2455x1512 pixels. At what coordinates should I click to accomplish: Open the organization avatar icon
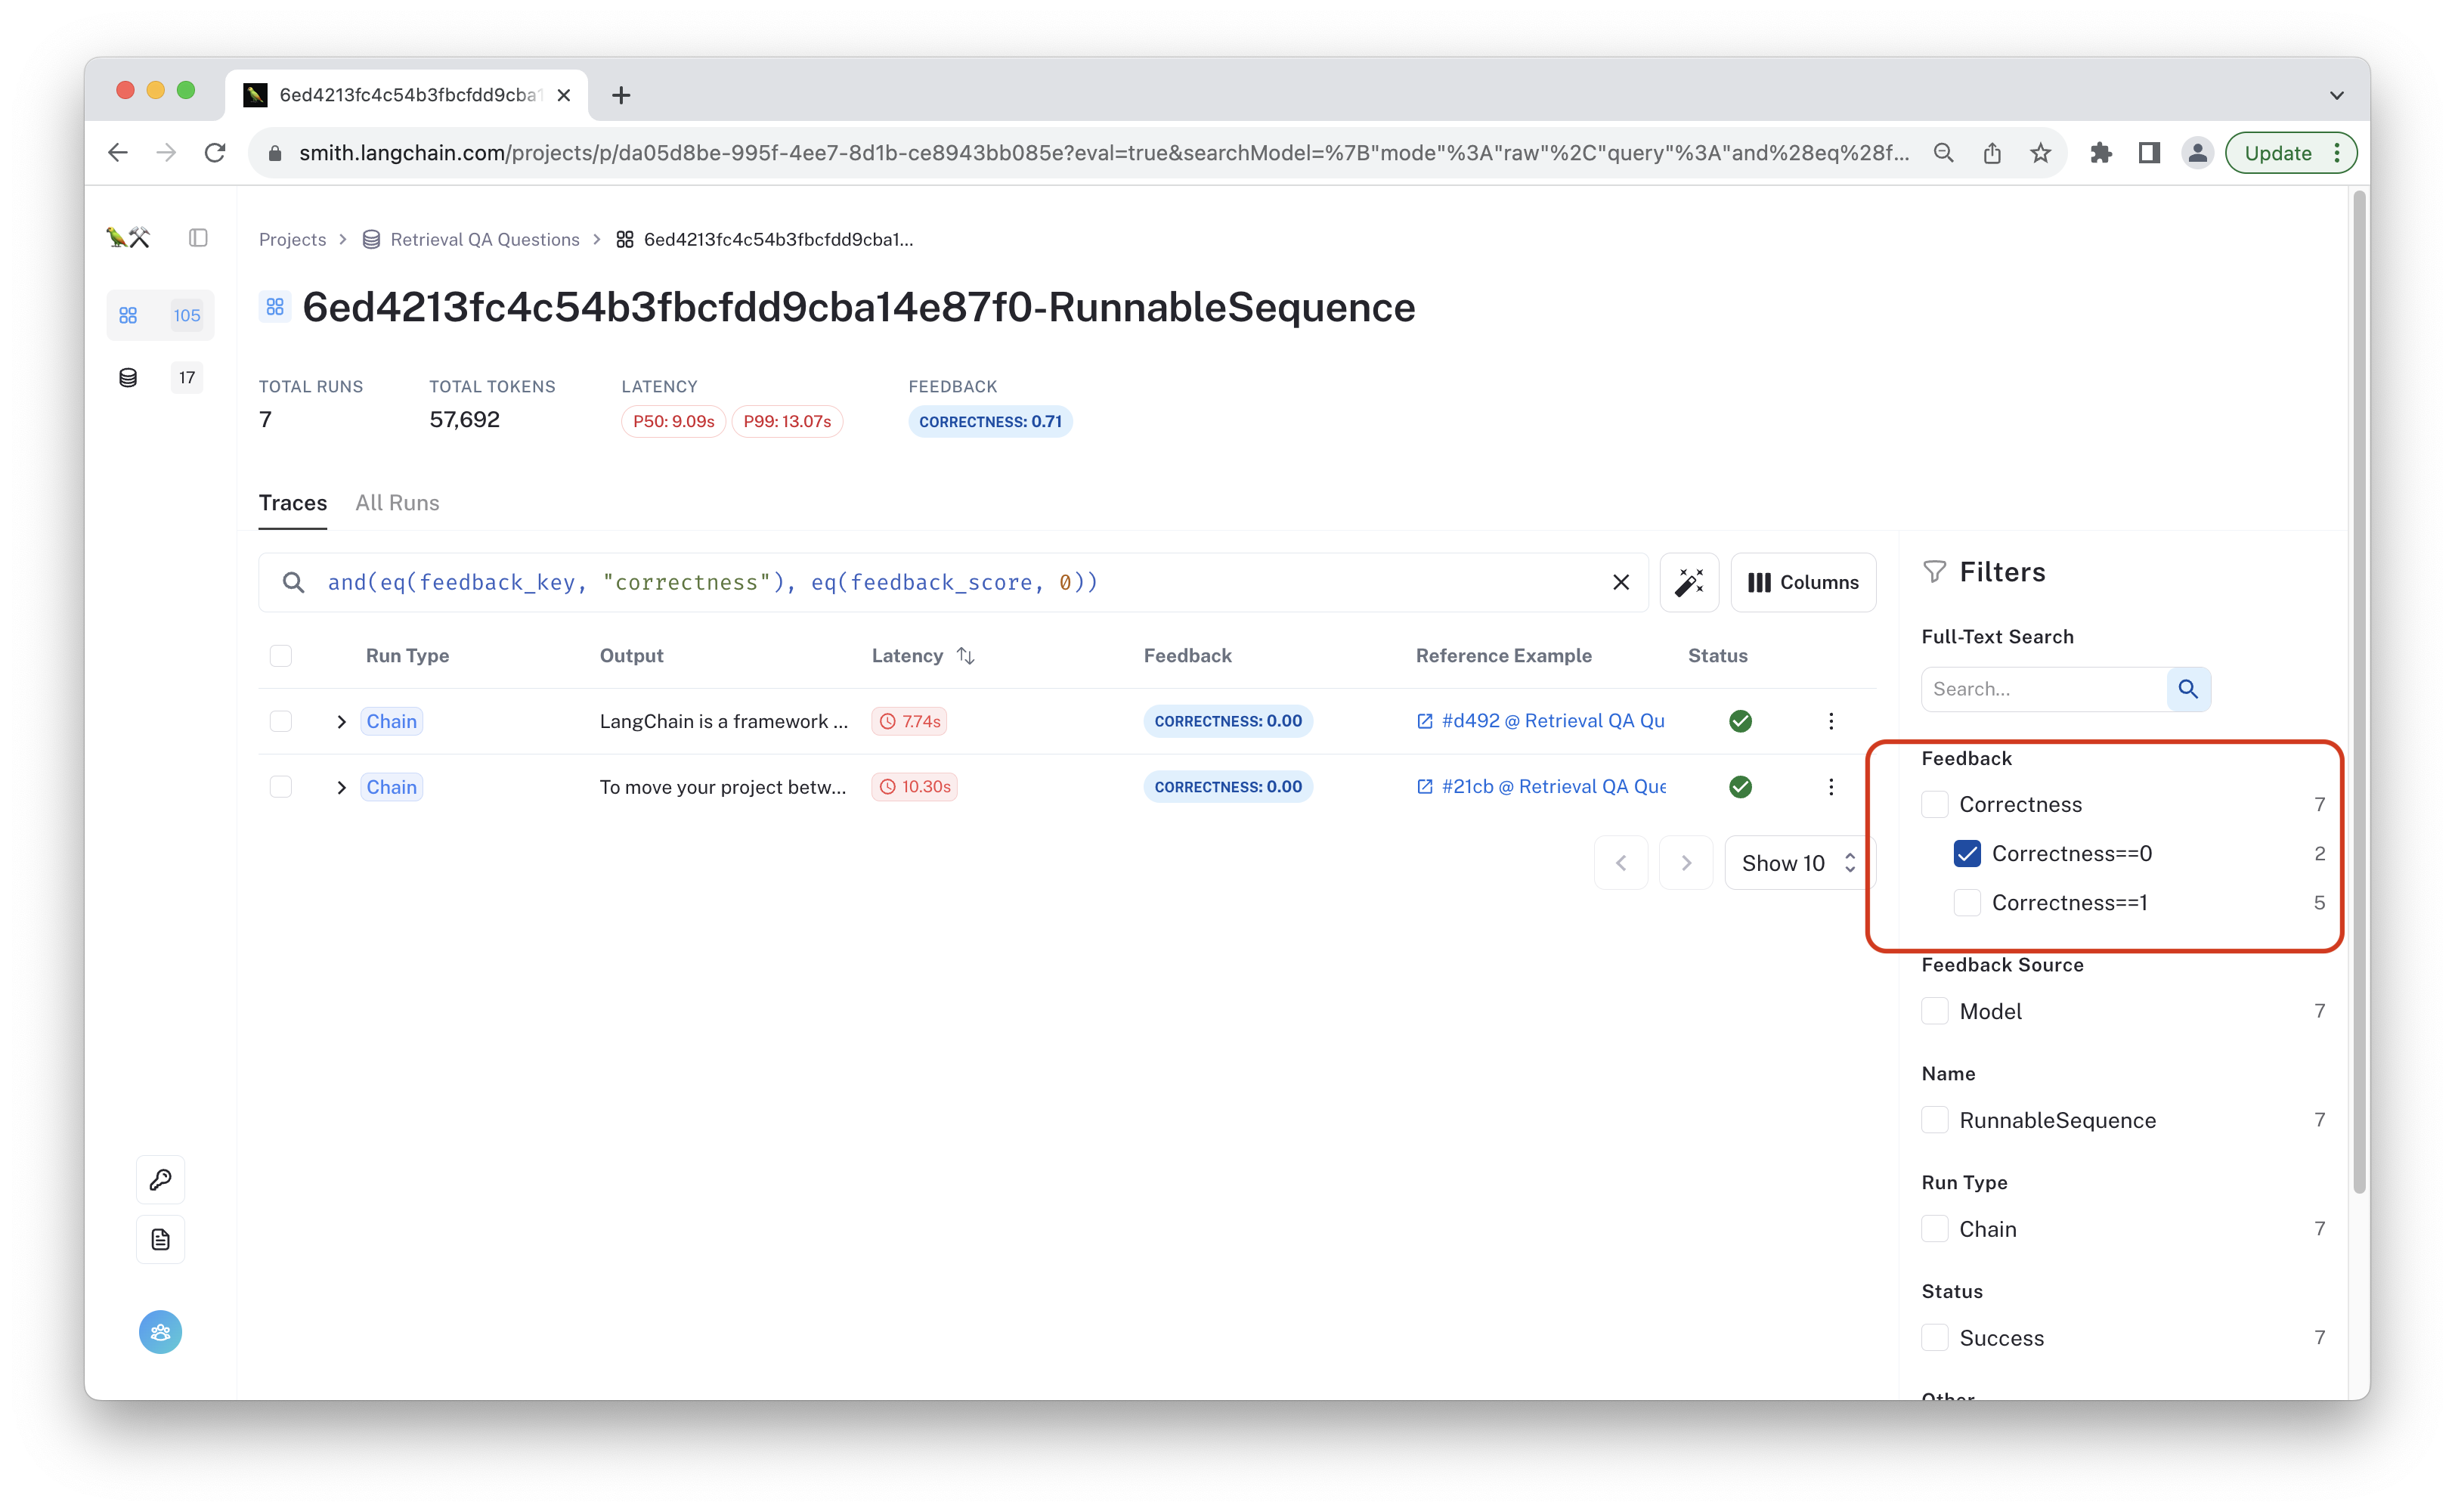pyautogui.click(x=160, y=1332)
